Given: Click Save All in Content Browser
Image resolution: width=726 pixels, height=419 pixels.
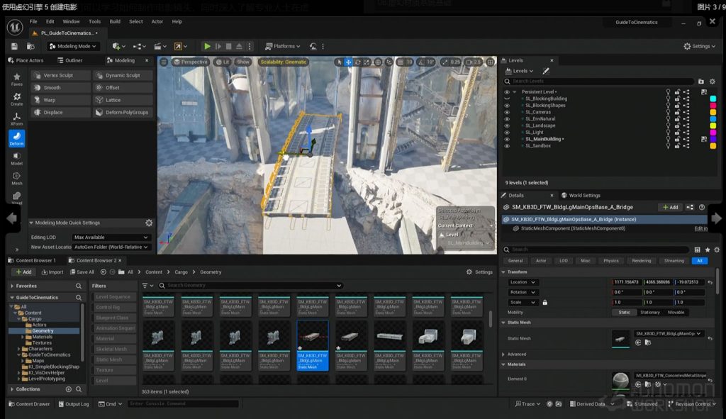Looking at the screenshot, I should (82, 272).
